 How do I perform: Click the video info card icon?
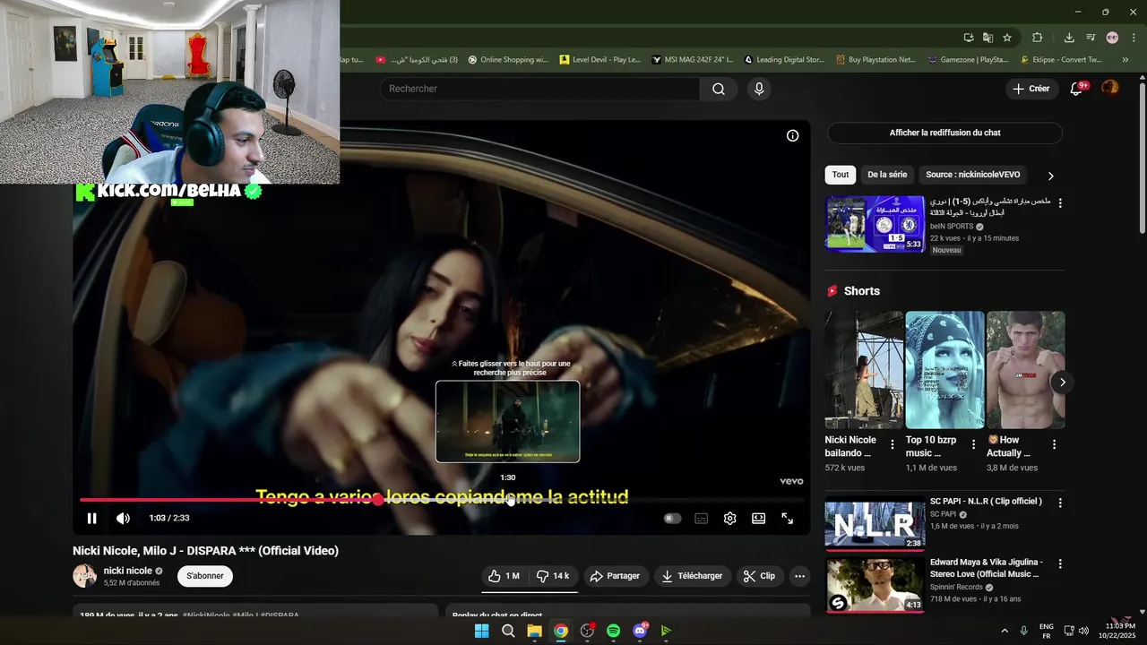coord(793,136)
